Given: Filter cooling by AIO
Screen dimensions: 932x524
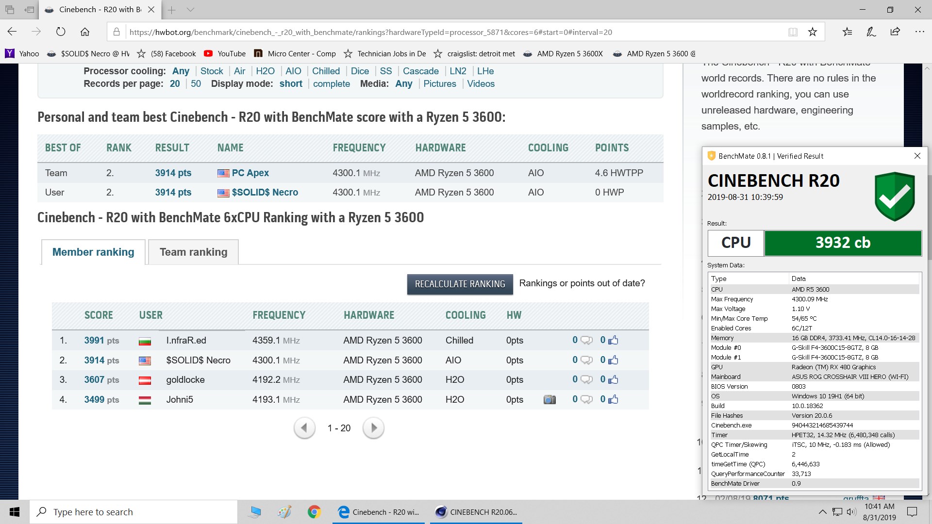Looking at the screenshot, I should tap(293, 71).
